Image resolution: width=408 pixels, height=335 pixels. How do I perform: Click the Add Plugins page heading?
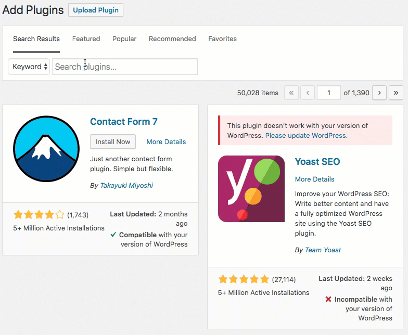point(33,10)
